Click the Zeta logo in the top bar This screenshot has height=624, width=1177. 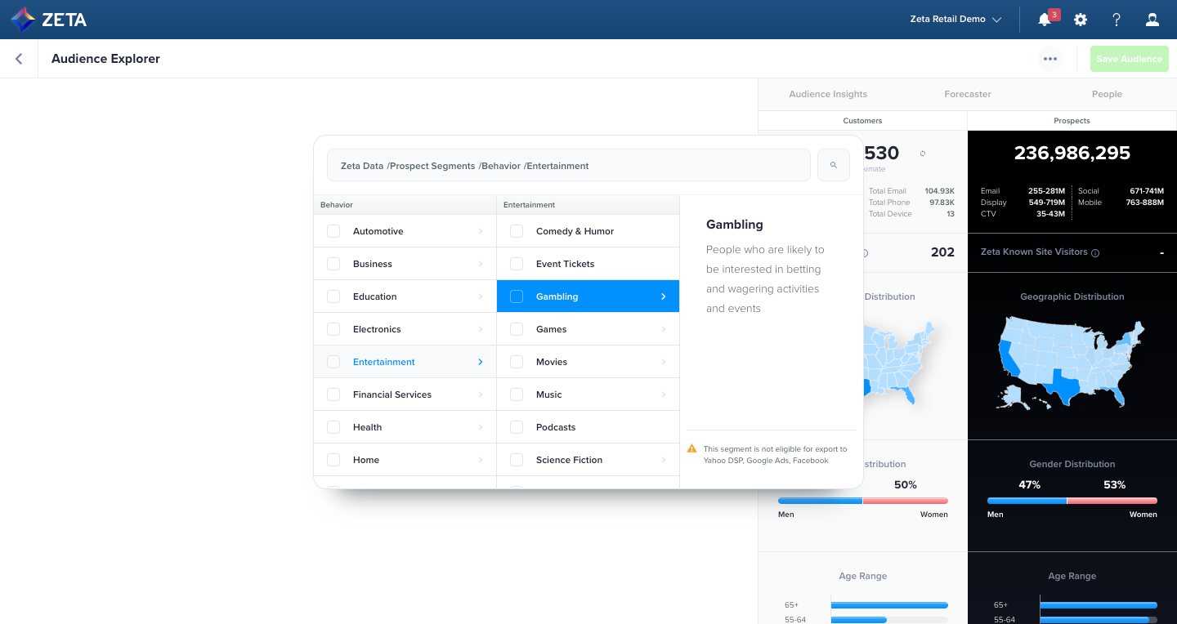[x=49, y=19]
